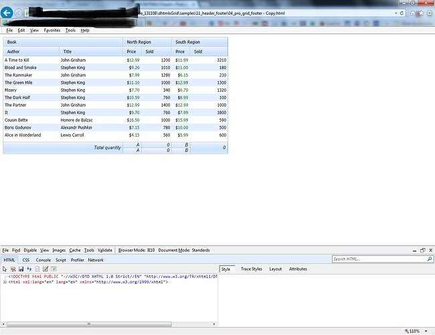Open Document Mode: Standards menu
435x335 pixels.
[x=184, y=251]
